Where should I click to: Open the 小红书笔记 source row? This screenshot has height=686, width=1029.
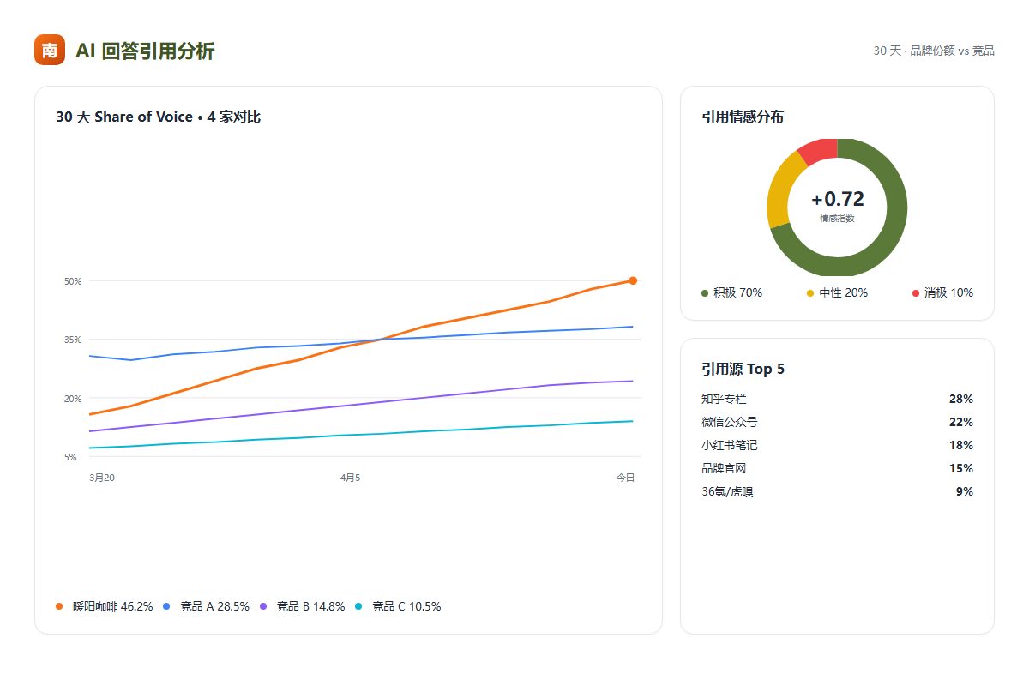837,445
